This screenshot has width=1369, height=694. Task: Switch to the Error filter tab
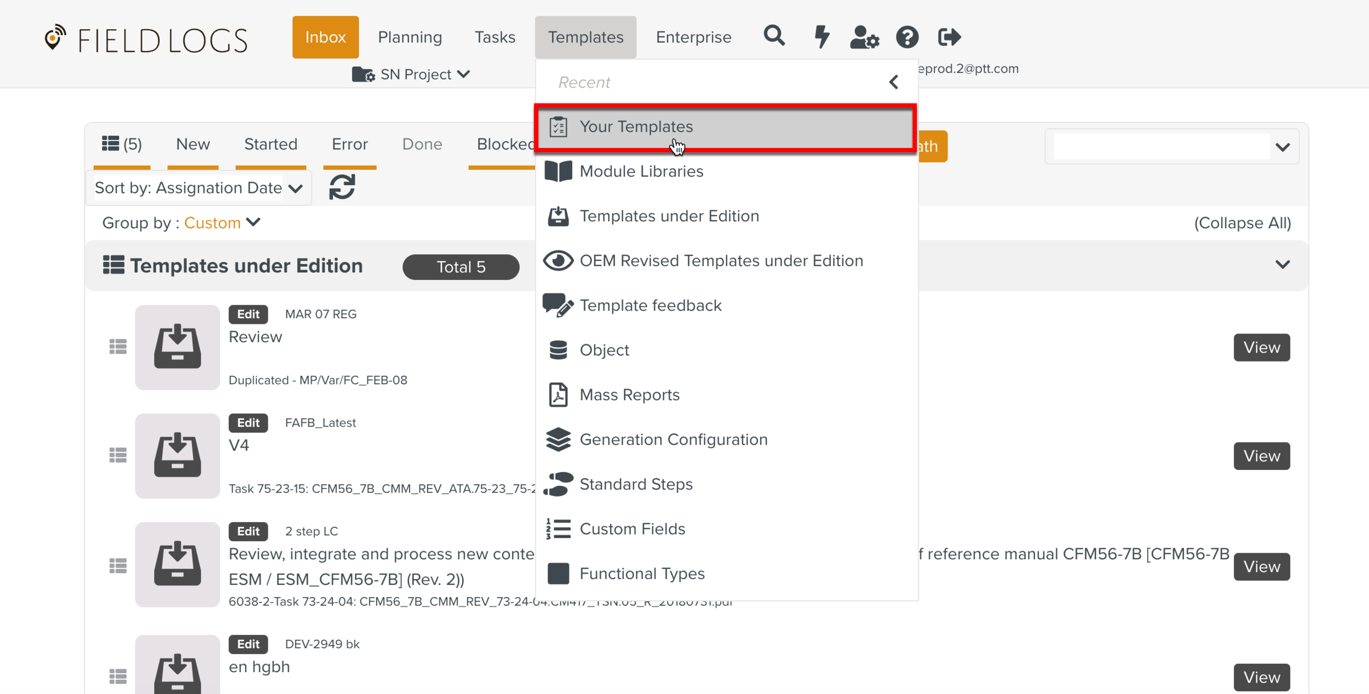click(x=349, y=144)
